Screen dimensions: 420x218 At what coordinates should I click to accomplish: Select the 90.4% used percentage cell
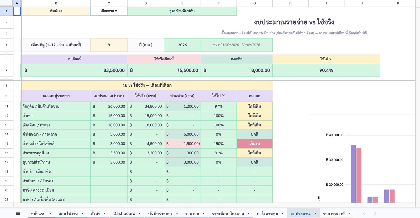(326, 70)
